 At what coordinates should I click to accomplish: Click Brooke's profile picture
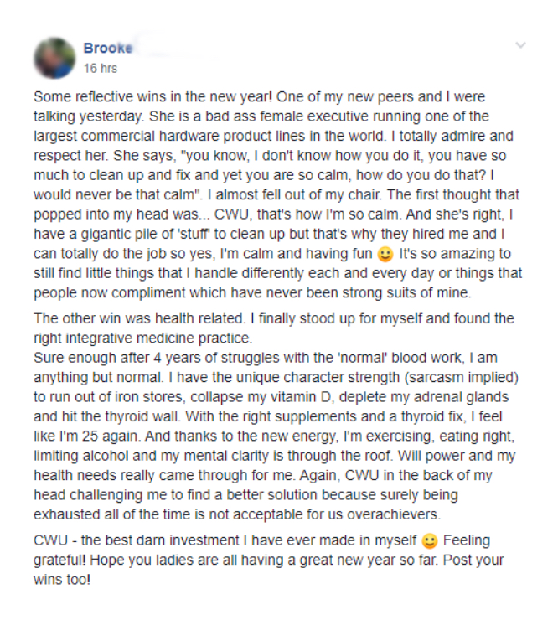click(54, 58)
